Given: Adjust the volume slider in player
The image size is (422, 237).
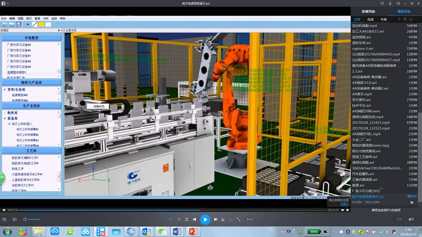Looking at the screenshot, I should pos(35,219).
